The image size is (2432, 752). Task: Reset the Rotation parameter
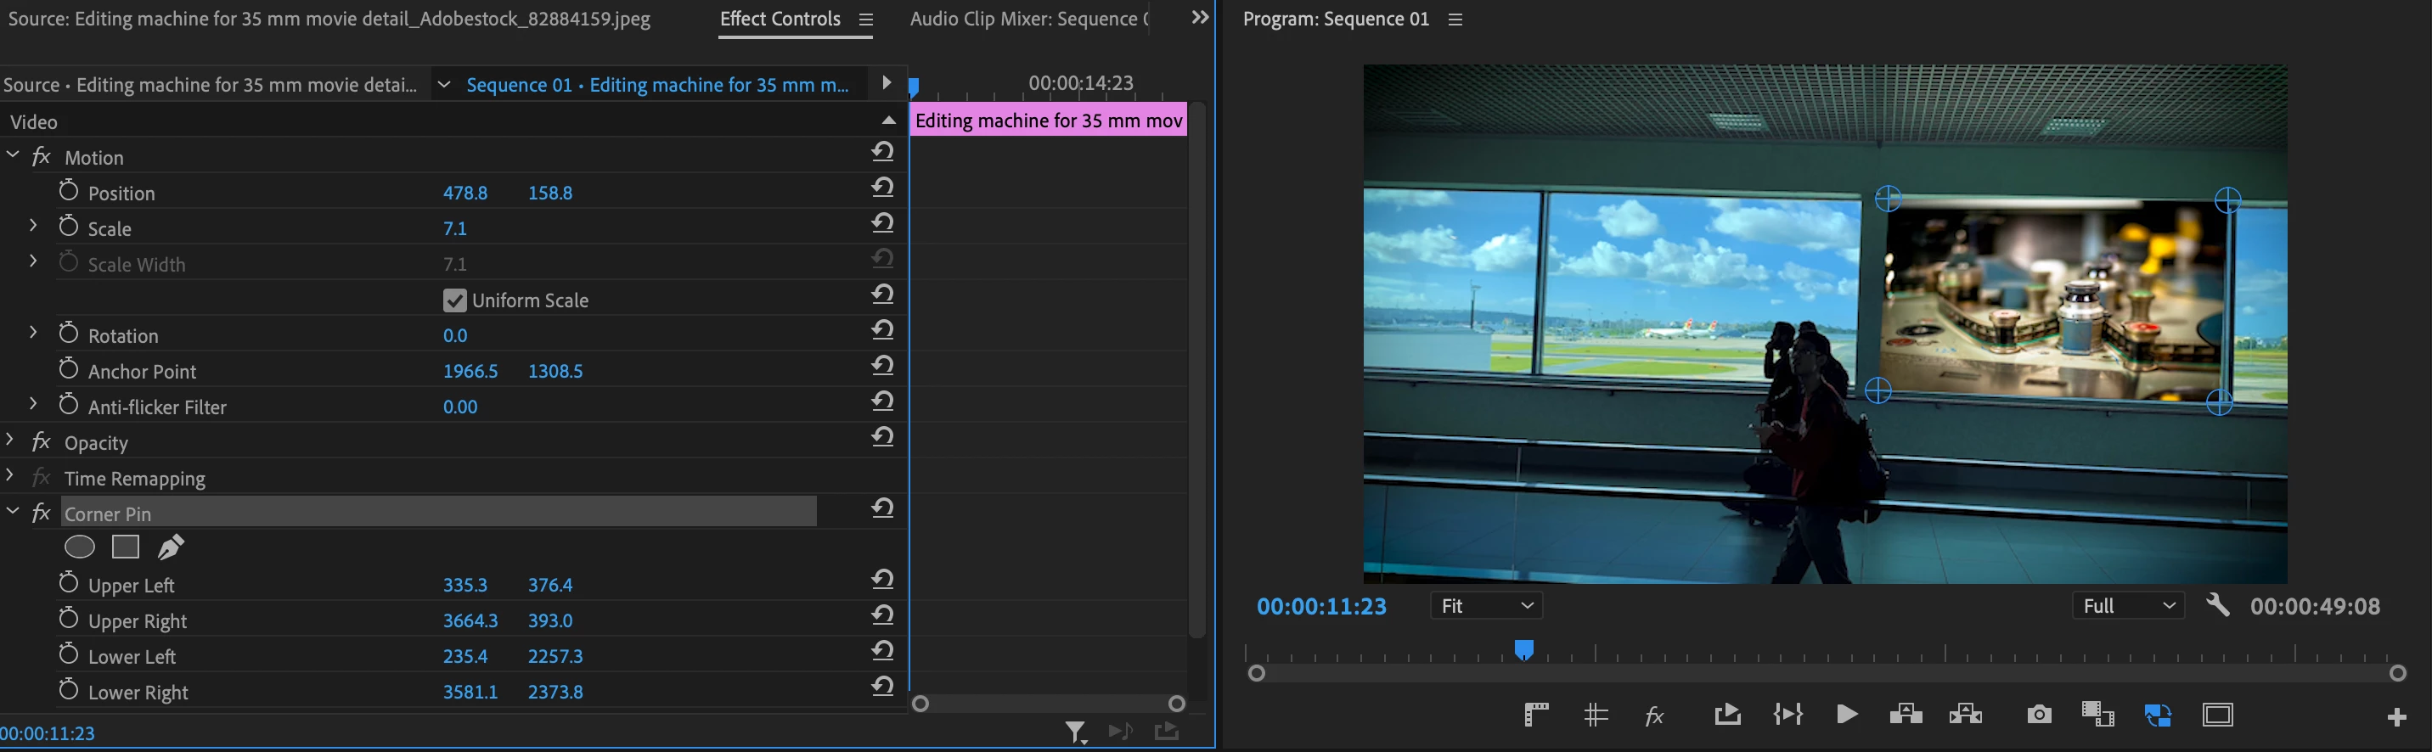point(883,329)
